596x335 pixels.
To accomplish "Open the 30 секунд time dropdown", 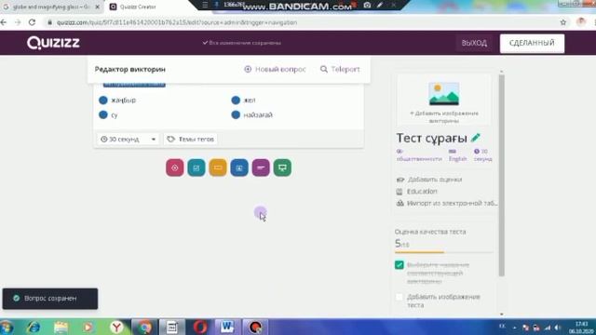I will click(x=128, y=139).
